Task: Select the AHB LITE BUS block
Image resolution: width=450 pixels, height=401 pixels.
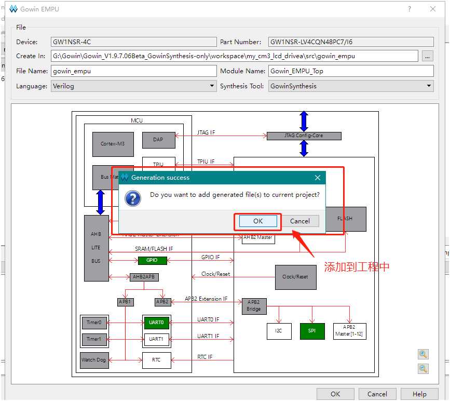Action: pos(97,248)
